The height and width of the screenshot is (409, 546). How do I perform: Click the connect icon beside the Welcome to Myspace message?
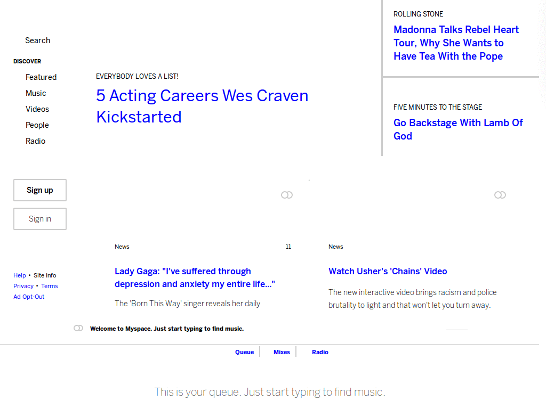coord(78,328)
